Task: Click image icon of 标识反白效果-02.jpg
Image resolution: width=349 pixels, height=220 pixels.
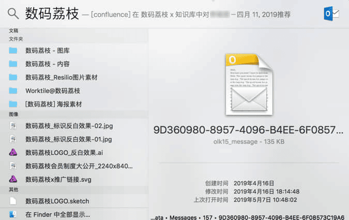Action: pyautogui.click(x=13, y=126)
